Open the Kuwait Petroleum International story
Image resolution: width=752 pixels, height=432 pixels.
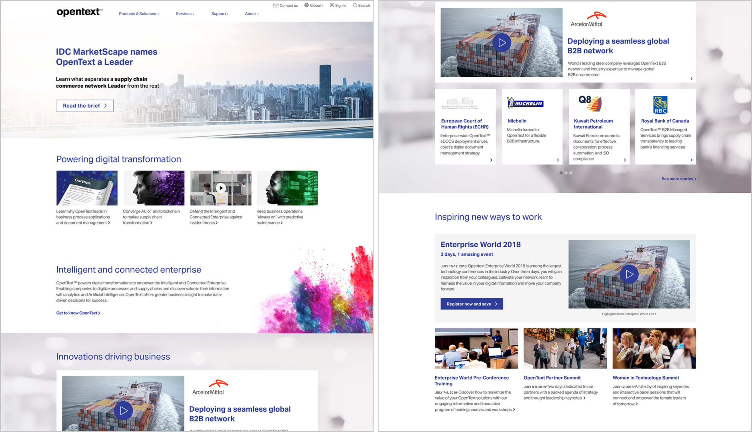pyautogui.click(x=593, y=124)
